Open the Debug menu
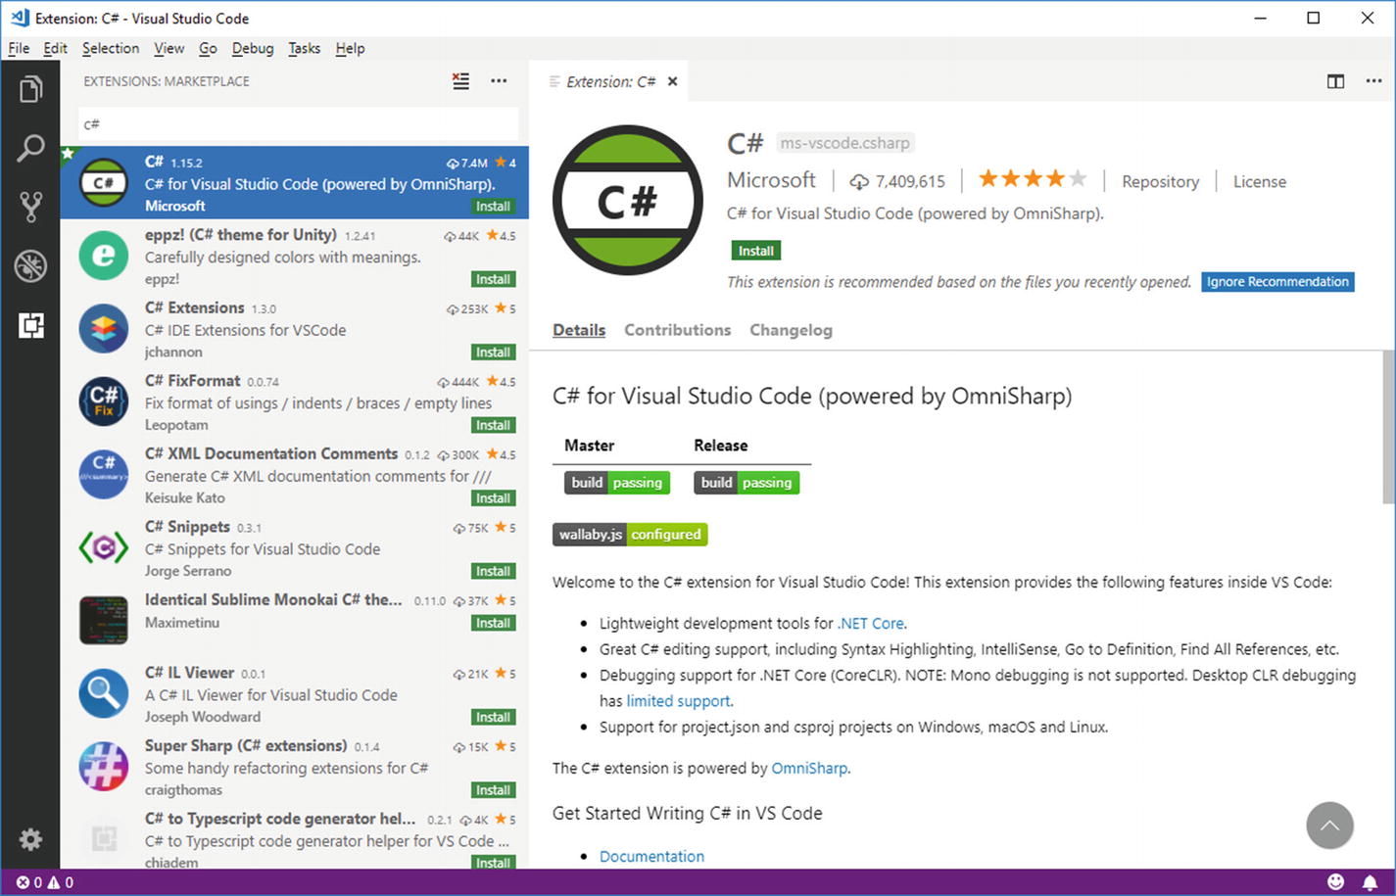 pos(253,48)
